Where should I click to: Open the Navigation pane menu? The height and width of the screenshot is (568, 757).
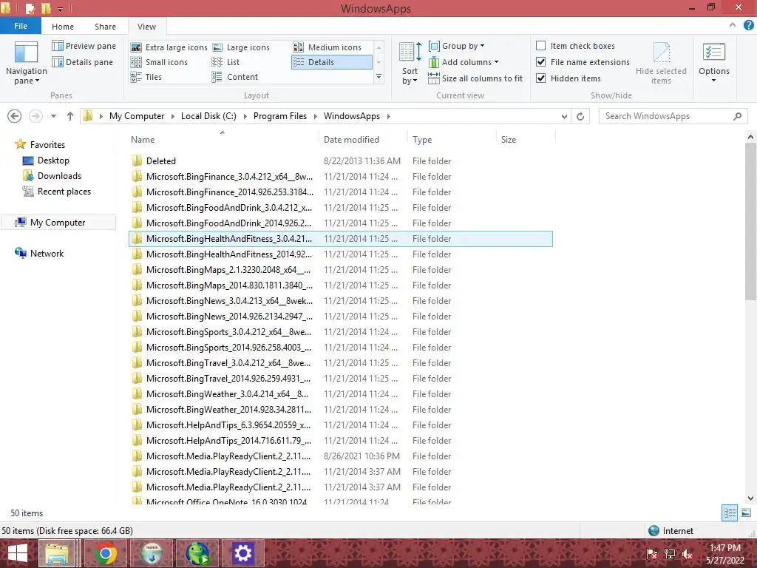click(x=26, y=63)
